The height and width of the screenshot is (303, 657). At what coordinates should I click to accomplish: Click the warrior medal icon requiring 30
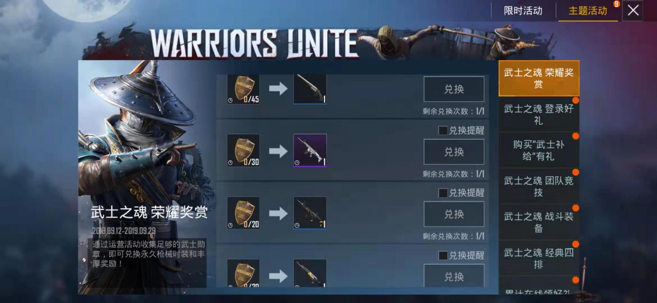click(243, 150)
